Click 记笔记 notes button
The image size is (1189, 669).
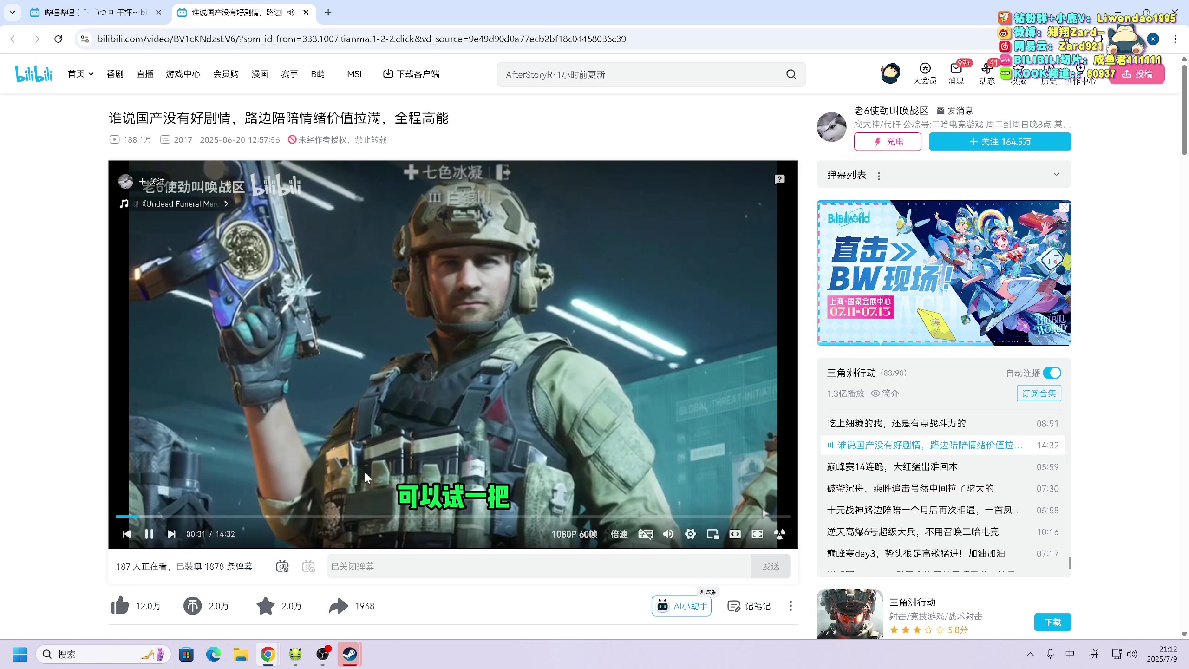749,606
